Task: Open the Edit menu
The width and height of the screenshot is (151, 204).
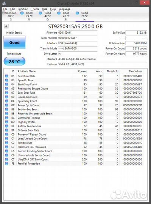Action: (x=12, y=9)
